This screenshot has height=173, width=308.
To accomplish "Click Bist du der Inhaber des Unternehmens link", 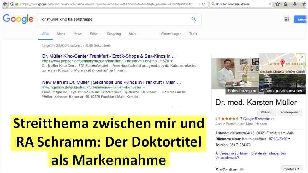I will [251, 155].
